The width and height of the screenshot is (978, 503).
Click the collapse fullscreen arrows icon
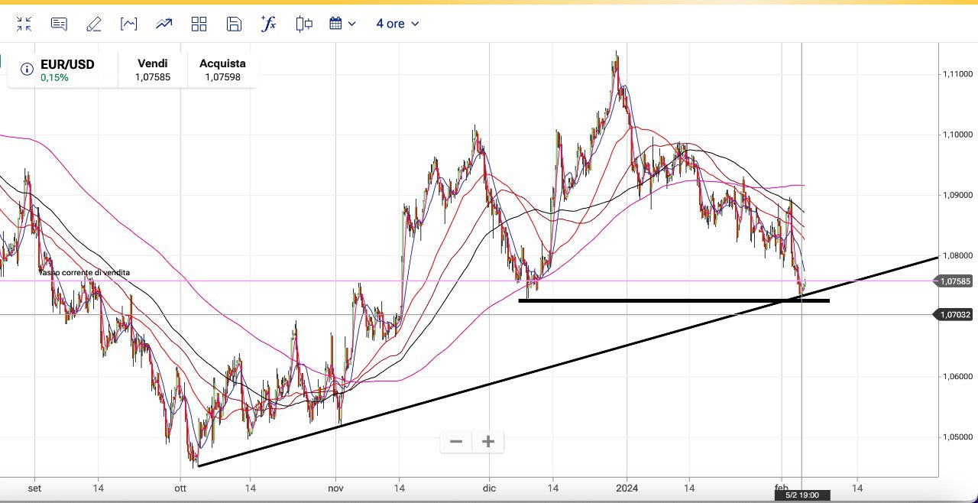click(24, 24)
